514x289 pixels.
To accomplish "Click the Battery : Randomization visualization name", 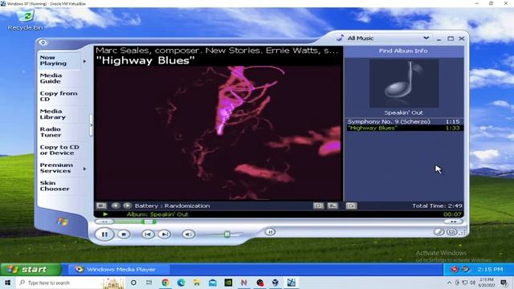I will point(172,206).
